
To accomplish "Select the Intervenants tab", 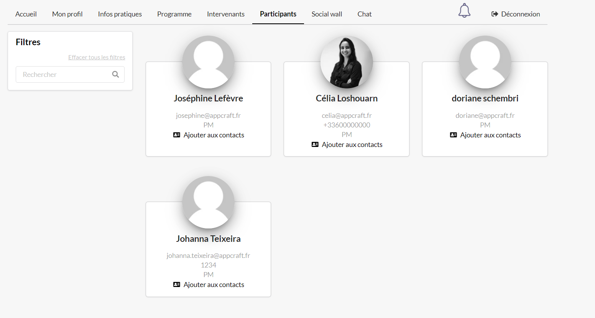I will click(225, 14).
